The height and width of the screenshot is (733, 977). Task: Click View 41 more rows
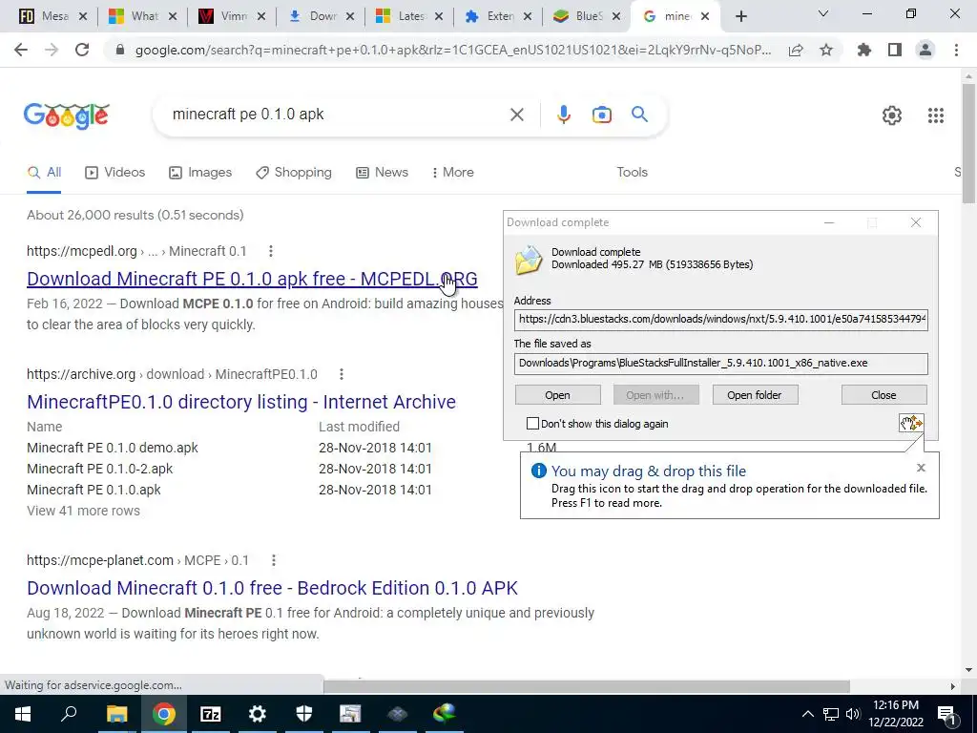click(84, 511)
